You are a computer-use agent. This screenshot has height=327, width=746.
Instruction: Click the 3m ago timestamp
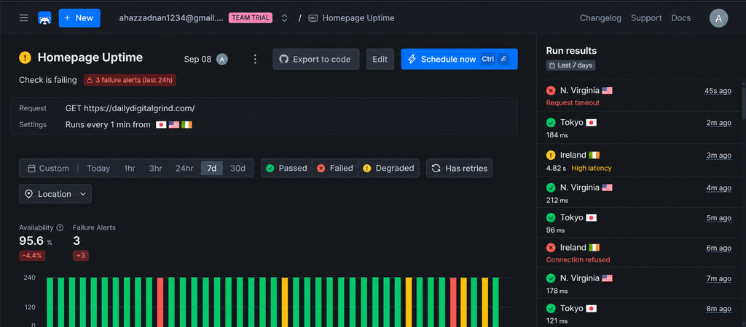pyautogui.click(x=719, y=156)
